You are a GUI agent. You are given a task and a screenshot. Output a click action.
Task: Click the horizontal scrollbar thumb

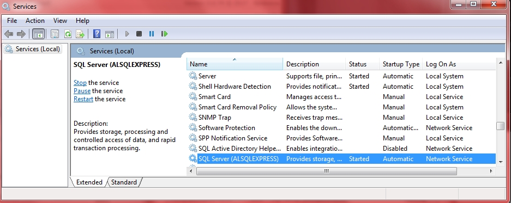coord(327,171)
